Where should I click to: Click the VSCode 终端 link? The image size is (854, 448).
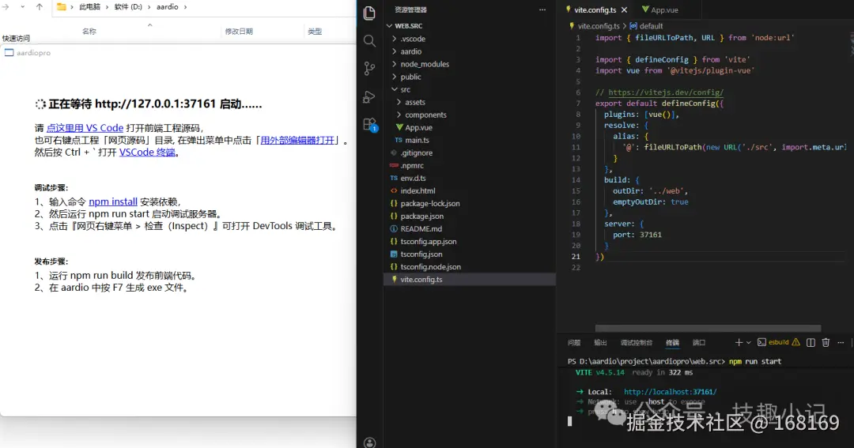(147, 152)
